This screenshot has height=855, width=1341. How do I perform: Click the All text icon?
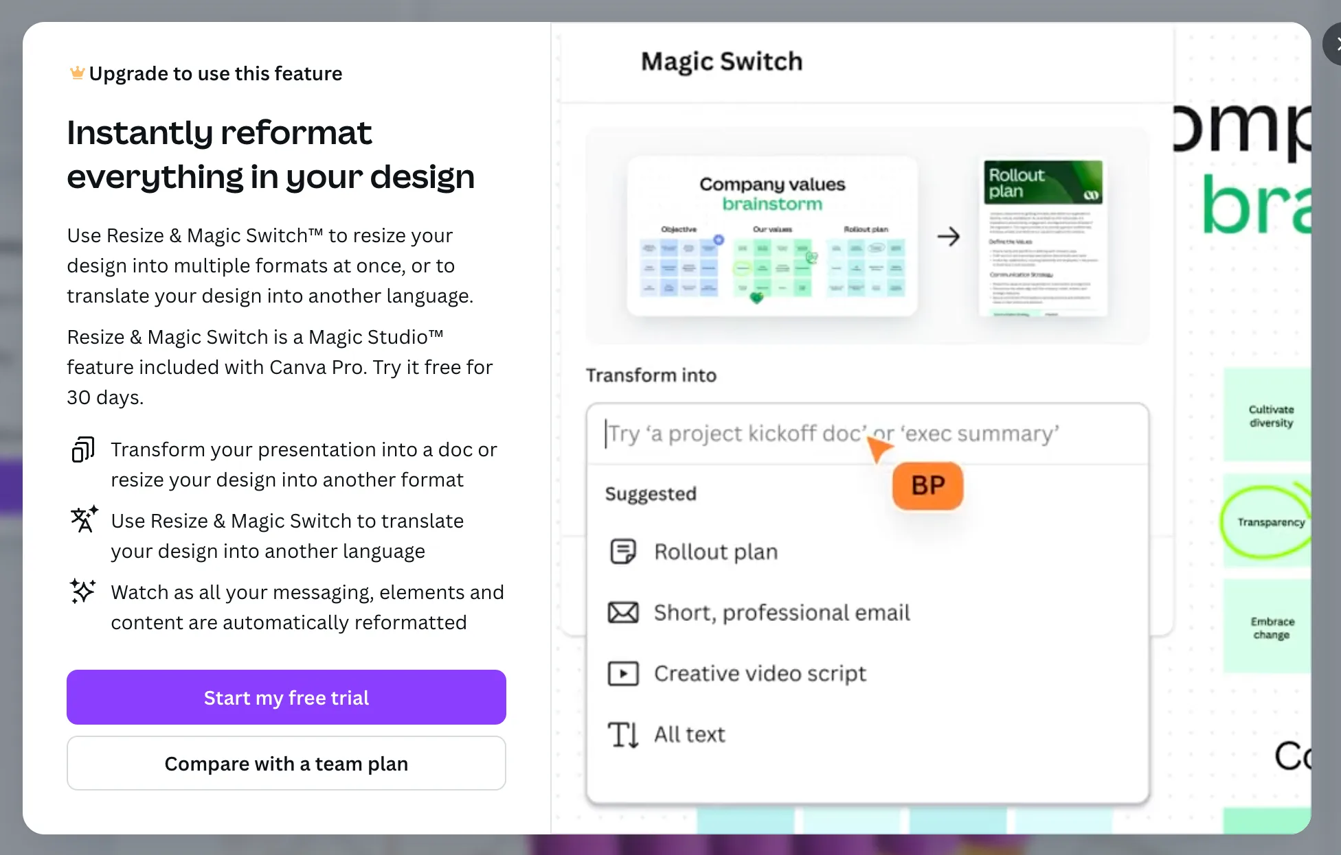point(623,734)
